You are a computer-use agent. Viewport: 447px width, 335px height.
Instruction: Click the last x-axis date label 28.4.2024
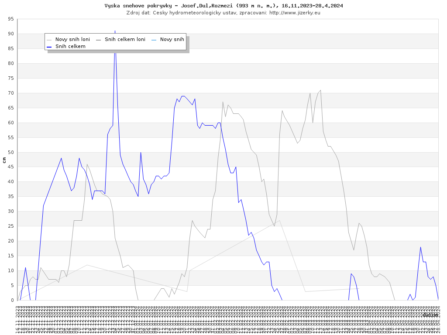point(438,318)
